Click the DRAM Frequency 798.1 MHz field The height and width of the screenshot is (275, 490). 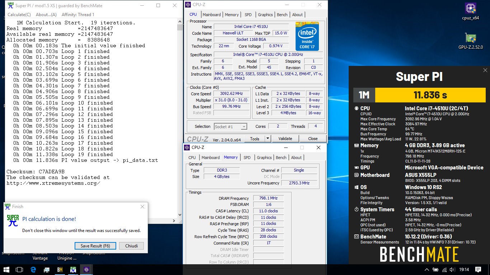click(268, 198)
